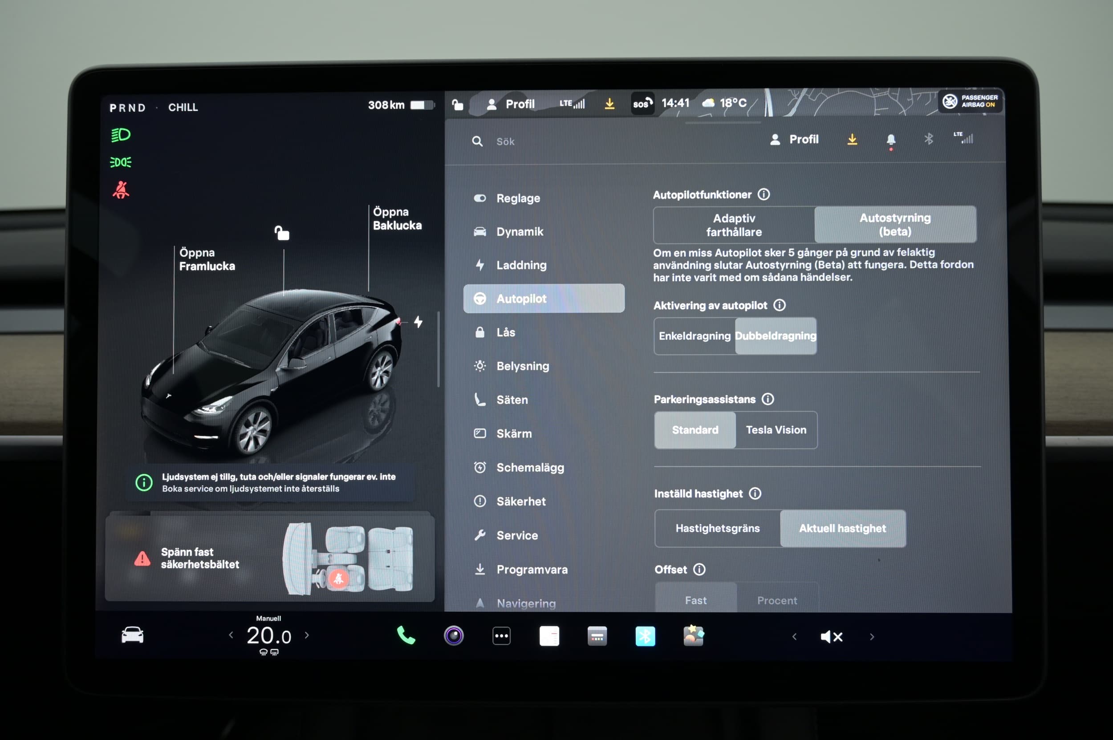Viewport: 1113px width, 740px height.
Task: Tap the Ljudsystem ej tillg notification
Action: (271, 482)
